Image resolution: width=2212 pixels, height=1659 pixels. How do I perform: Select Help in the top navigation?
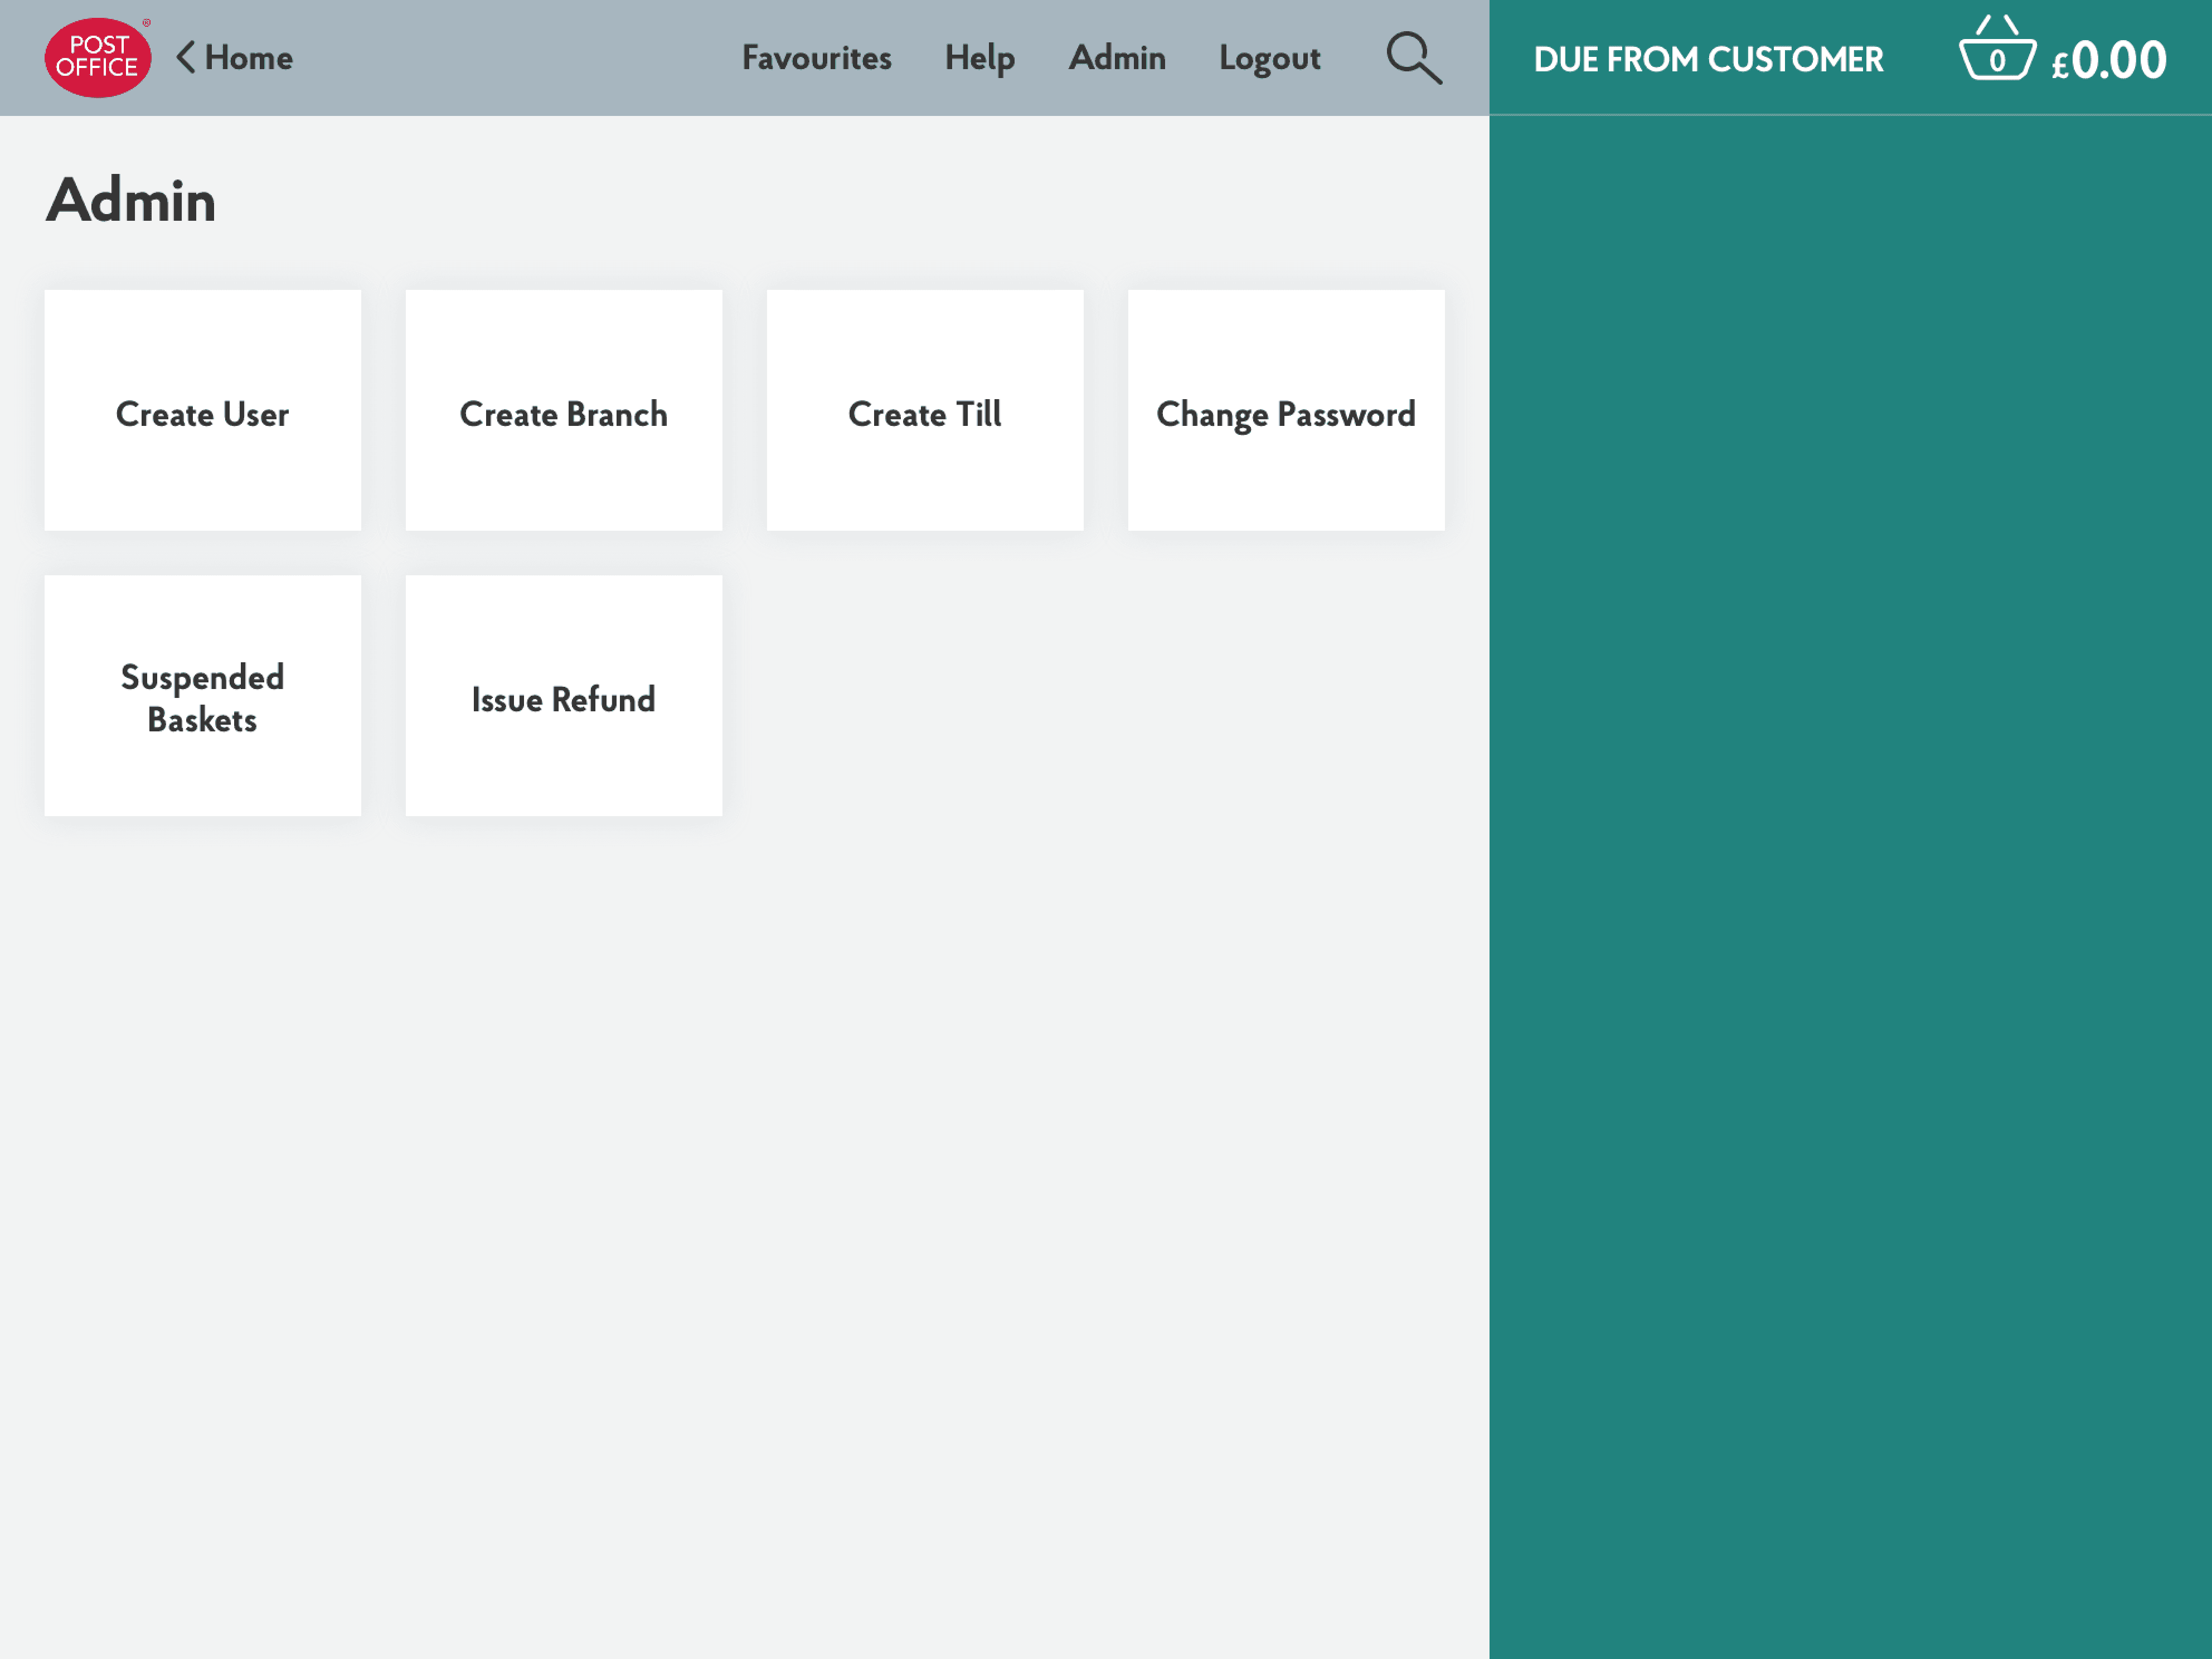tap(980, 58)
